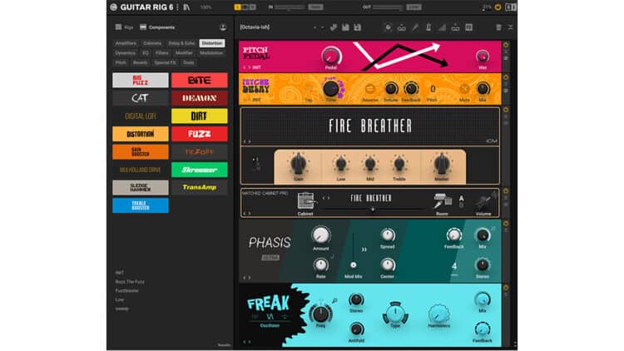Click the save preset floppy icon
Viewport: 624px width, 351px height.
point(345,27)
